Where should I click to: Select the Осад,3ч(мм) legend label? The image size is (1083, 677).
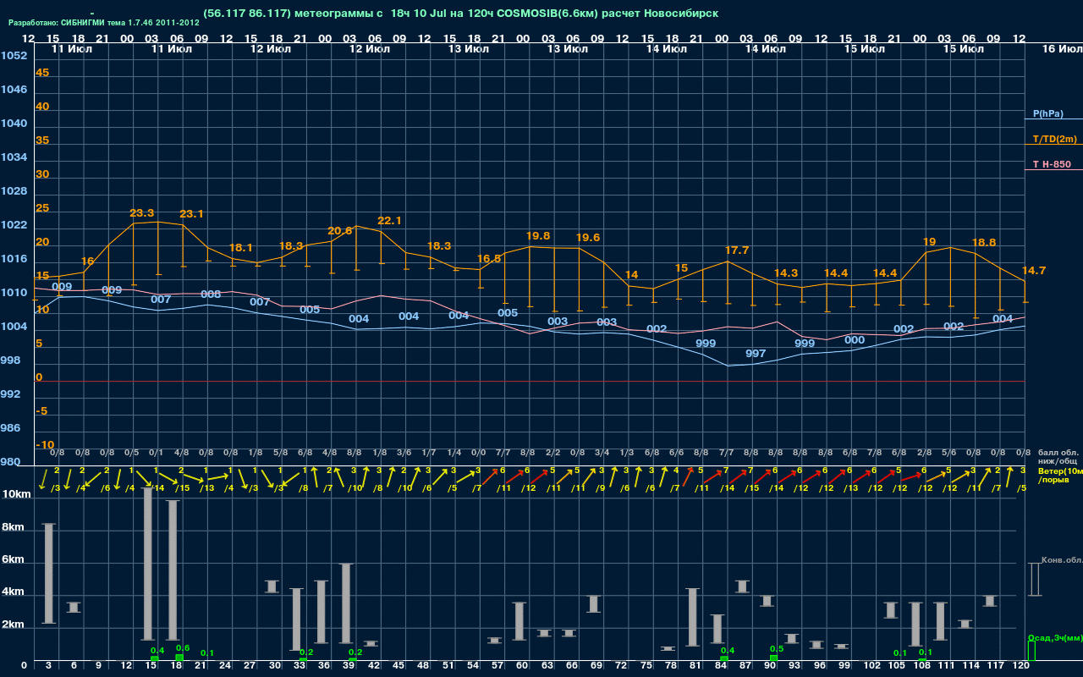click(x=1055, y=637)
